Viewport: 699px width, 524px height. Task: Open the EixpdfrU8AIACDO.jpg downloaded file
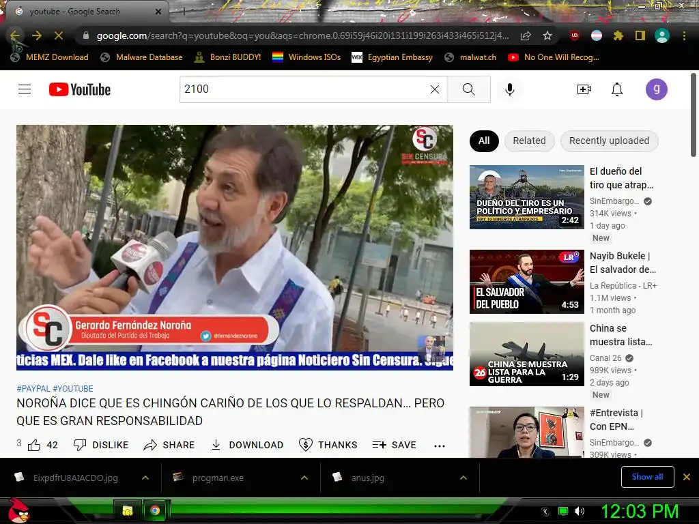pos(75,478)
